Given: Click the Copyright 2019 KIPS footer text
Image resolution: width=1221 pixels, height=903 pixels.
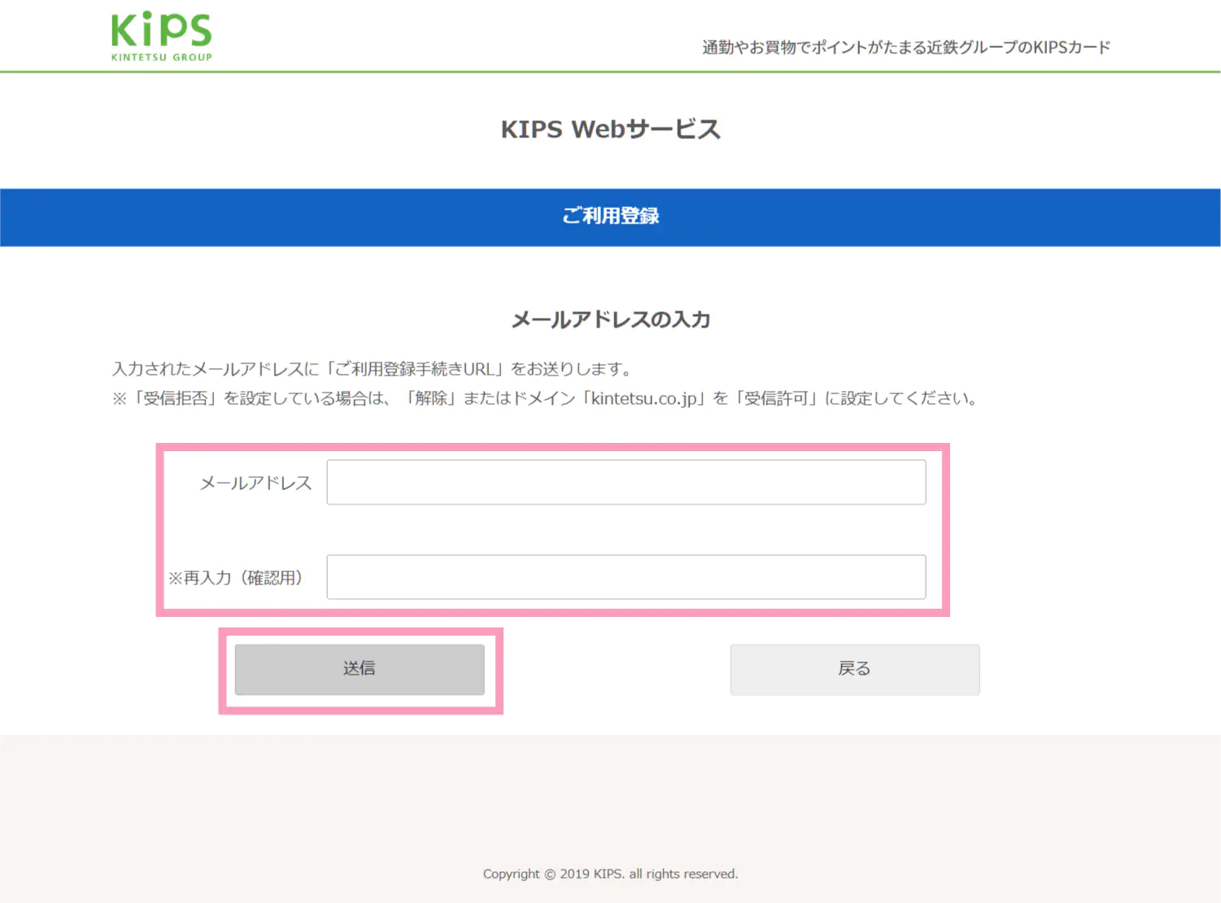Looking at the screenshot, I should point(610,873).
